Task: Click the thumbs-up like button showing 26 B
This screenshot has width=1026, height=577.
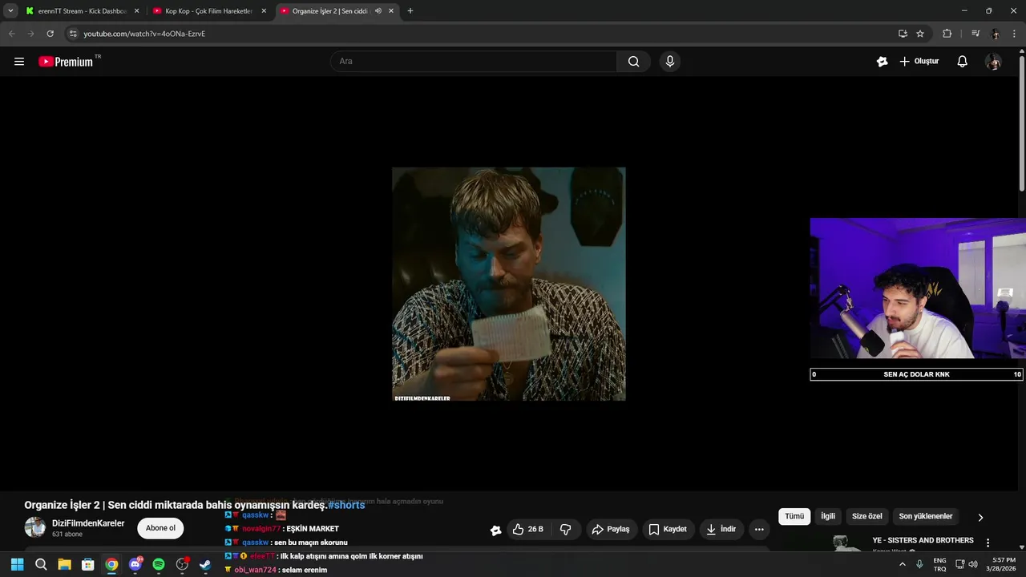Action: tap(529, 529)
